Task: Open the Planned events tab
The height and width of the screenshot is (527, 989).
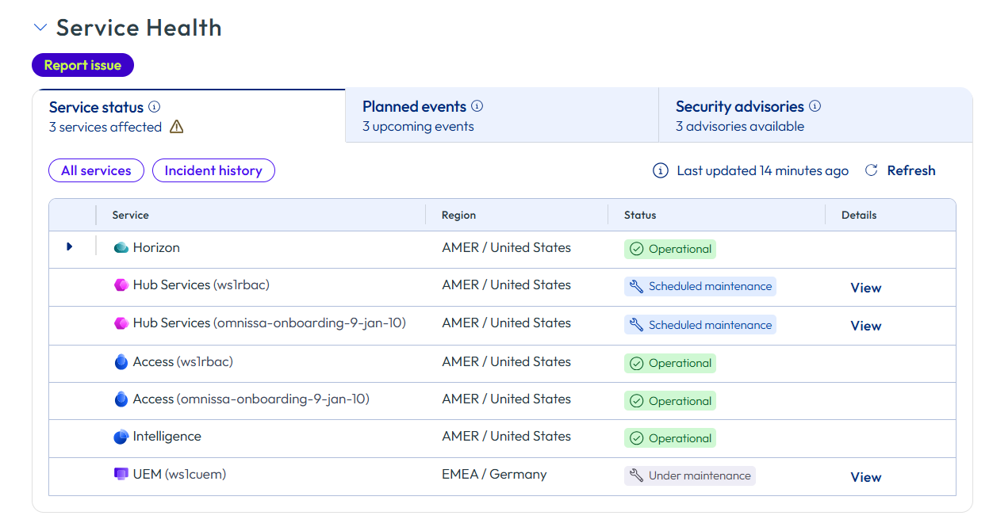Action: (x=502, y=116)
